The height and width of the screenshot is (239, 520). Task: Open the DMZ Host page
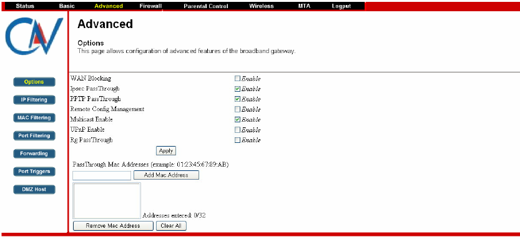pos(34,189)
